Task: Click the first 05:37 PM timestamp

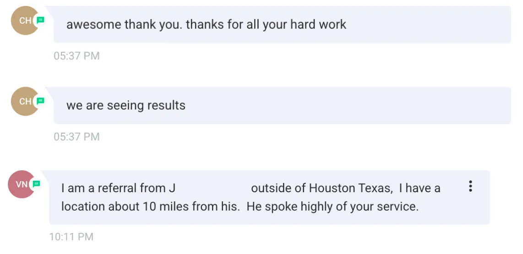Action: (x=77, y=56)
